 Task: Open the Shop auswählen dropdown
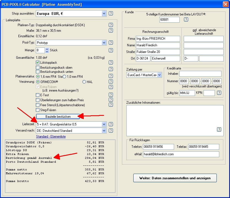point(104,14)
